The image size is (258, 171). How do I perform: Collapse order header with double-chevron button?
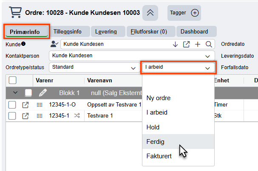pyautogui.click(x=150, y=13)
